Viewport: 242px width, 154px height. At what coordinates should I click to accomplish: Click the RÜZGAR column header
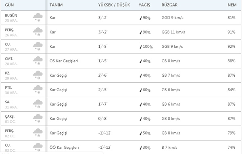pos(169,5)
